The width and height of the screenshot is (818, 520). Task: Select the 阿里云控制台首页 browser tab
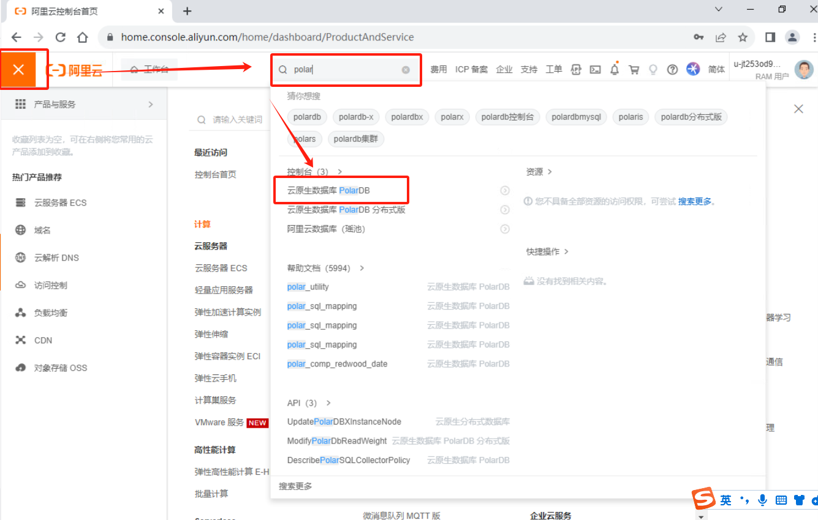pyautogui.click(x=89, y=11)
